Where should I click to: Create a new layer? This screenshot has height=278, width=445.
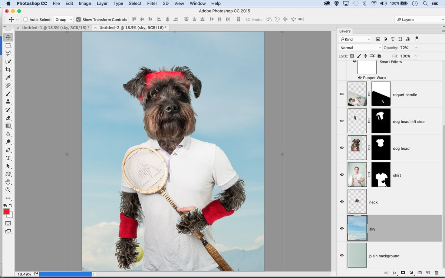click(429, 273)
